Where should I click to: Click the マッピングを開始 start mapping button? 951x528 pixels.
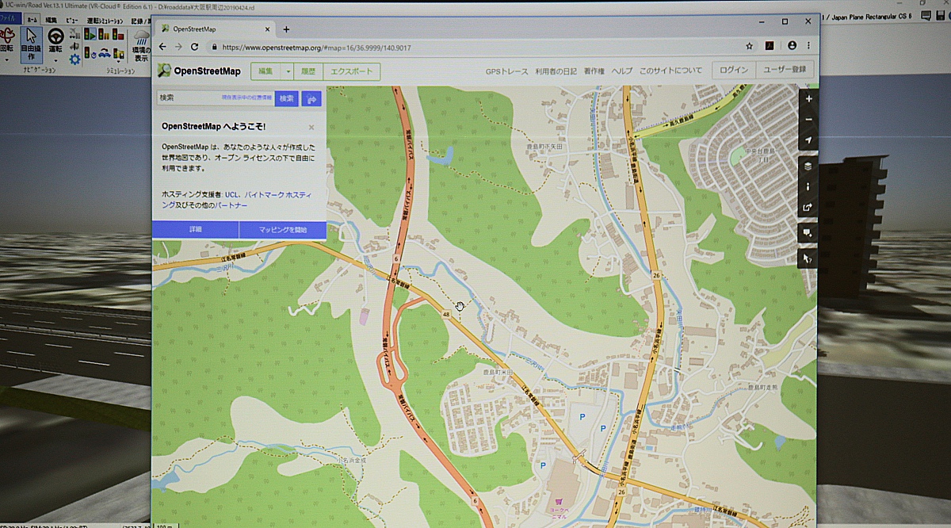(x=282, y=229)
